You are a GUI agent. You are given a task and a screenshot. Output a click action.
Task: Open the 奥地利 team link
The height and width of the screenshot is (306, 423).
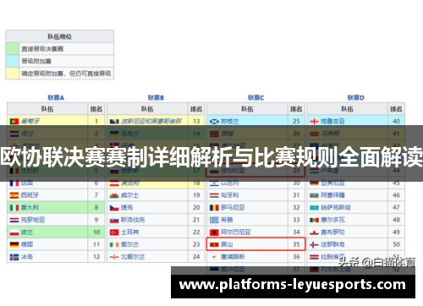pyautogui.click(x=130, y=183)
